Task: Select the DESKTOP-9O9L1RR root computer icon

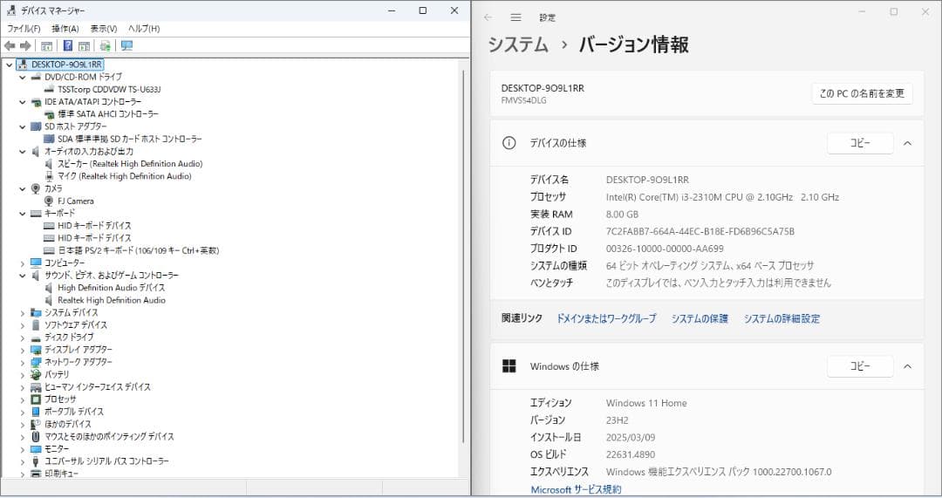Action: point(22,65)
